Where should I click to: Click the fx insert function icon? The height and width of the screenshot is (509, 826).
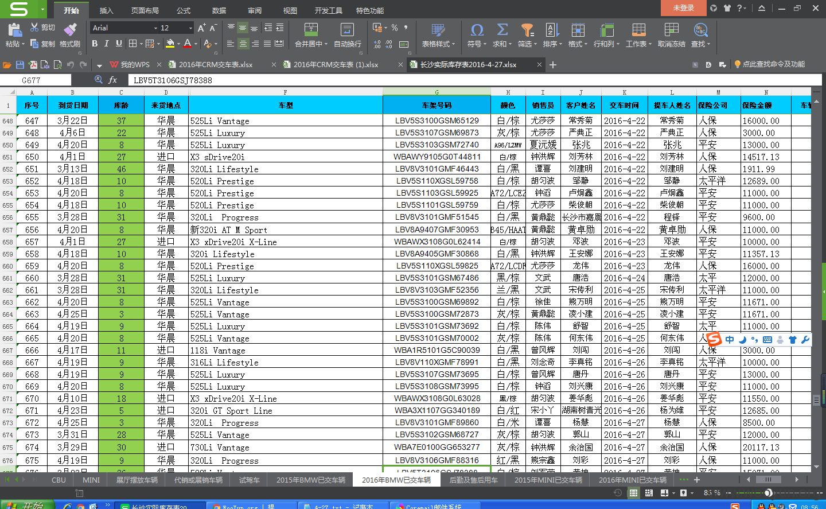(x=113, y=80)
